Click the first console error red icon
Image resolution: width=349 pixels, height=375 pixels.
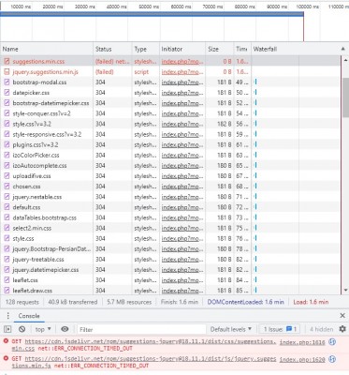(x=6, y=341)
